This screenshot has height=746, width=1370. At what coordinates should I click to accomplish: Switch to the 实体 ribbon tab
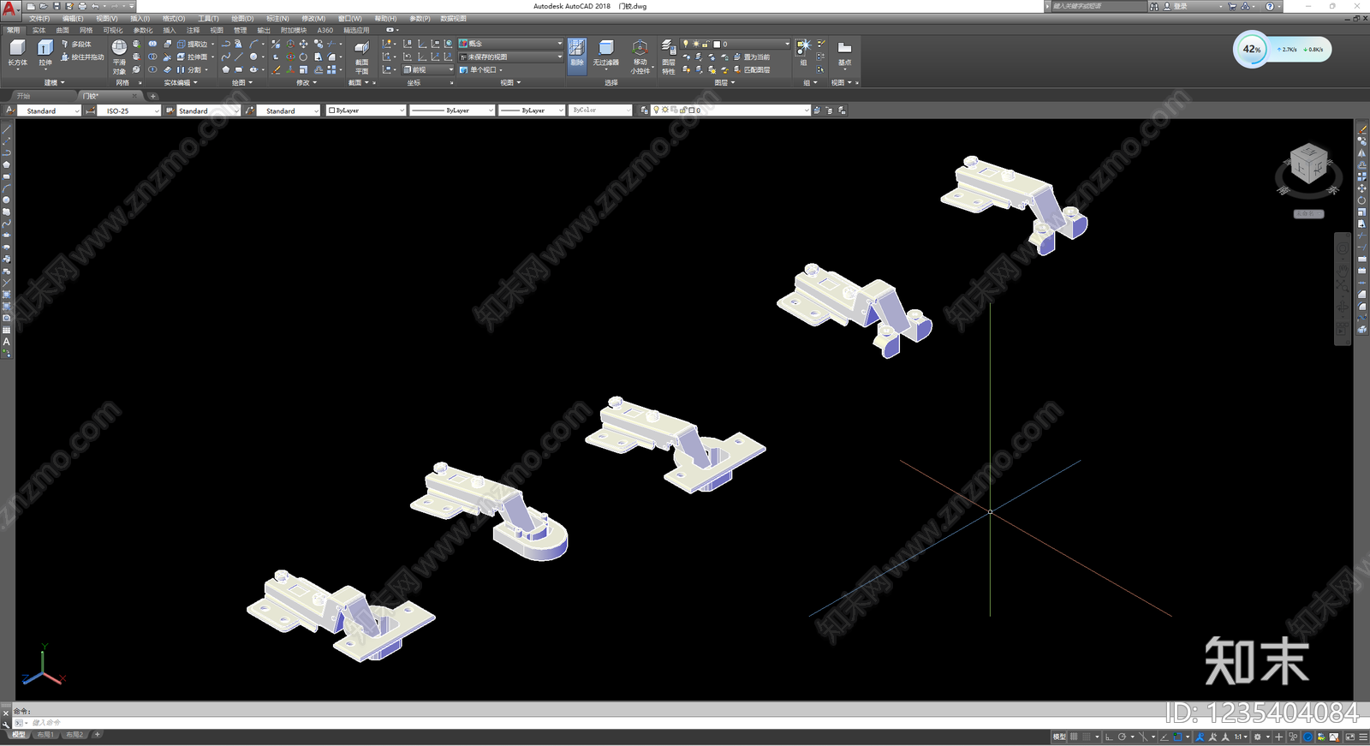[39, 30]
